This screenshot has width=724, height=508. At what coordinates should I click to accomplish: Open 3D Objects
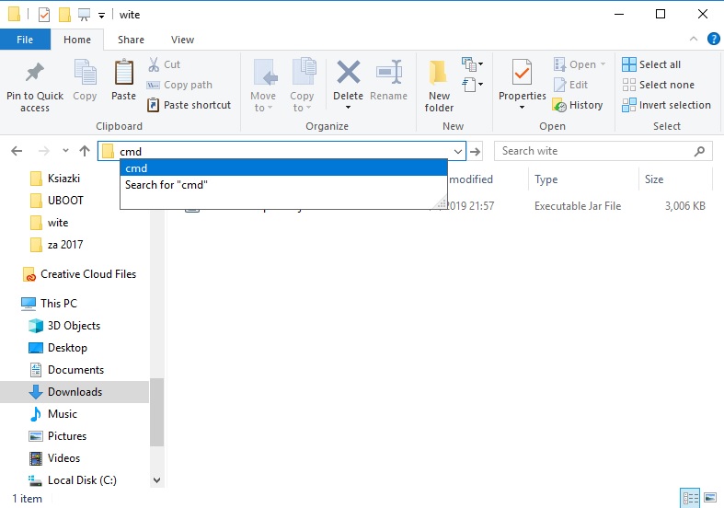pyautogui.click(x=64, y=326)
